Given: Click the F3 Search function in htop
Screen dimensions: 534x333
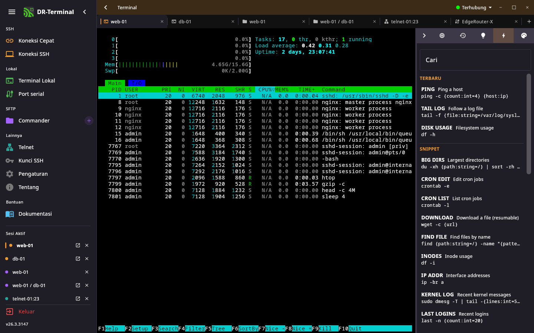Looking at the screenshot, I should point(165,329).
